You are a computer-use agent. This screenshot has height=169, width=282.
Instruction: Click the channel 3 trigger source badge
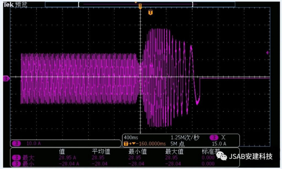click(x=214, y=138)
